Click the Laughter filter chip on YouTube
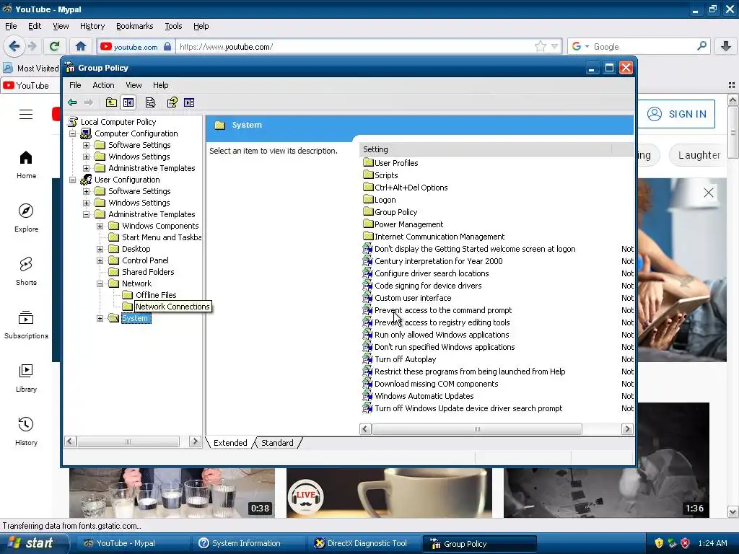739x554 pixels. (x=699, y=155)
